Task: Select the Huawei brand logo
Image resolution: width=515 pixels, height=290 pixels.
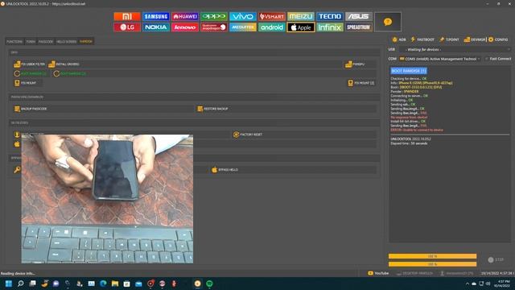Action: 185,16
